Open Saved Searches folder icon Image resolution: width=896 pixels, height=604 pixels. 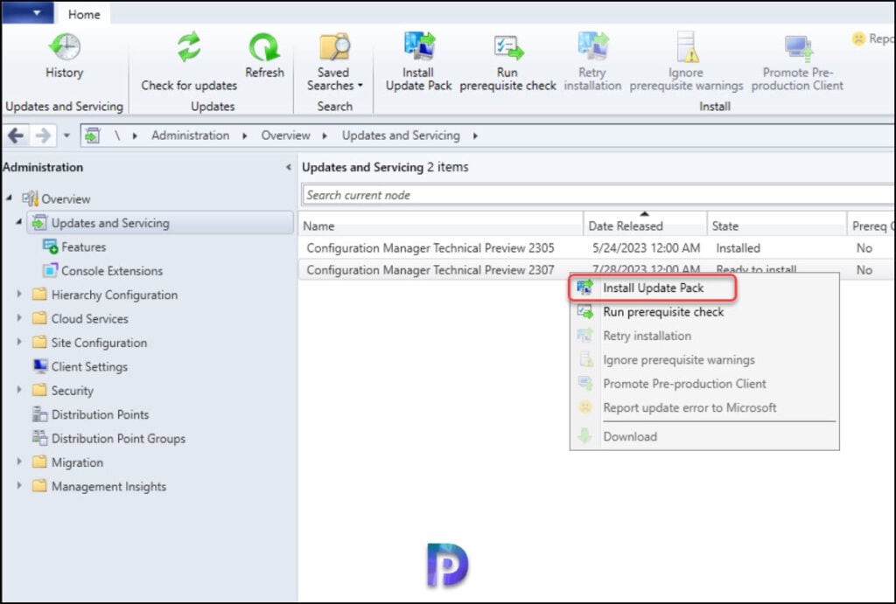[x=334, y=47]
